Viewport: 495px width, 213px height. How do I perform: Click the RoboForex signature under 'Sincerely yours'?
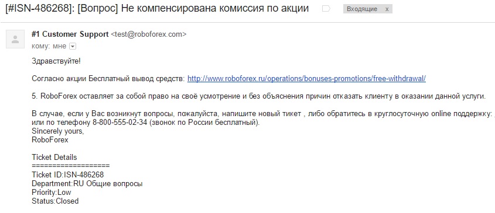coord(50,140)
